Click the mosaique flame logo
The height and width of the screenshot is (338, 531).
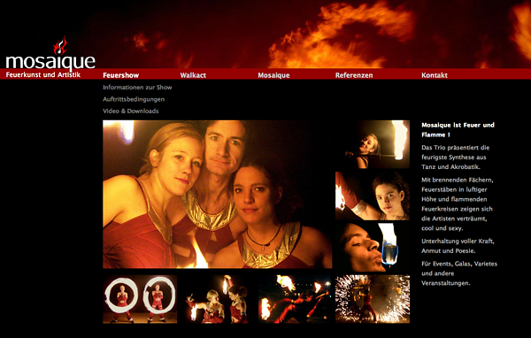click(50, 55)
